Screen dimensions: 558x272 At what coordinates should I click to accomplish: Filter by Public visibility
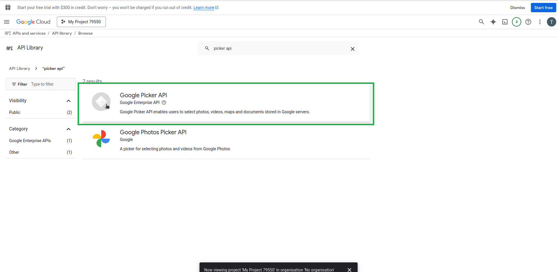15,112
